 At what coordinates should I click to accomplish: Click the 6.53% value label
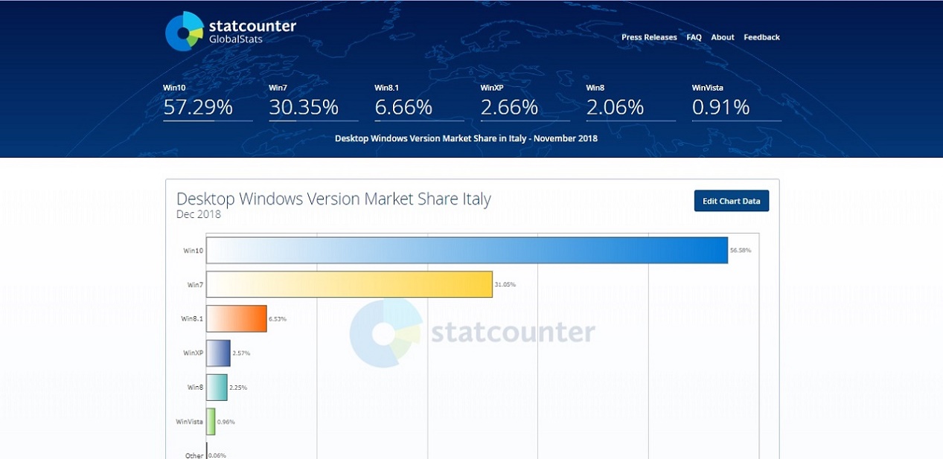point(277,319)
